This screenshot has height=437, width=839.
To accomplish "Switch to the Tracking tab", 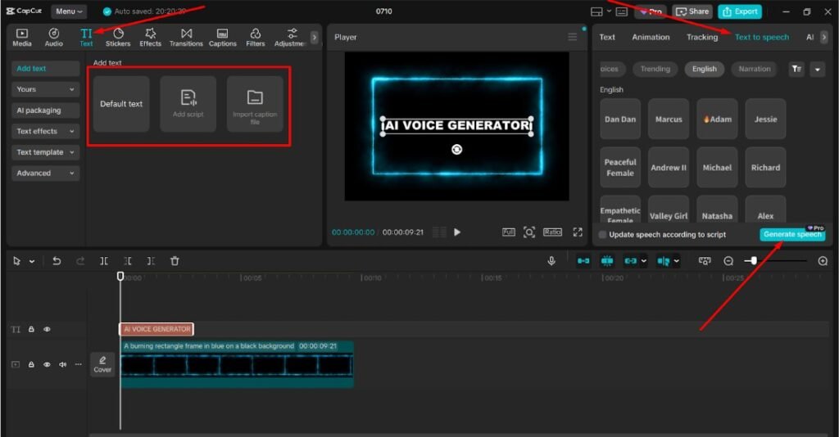I will tap(701, 37).
